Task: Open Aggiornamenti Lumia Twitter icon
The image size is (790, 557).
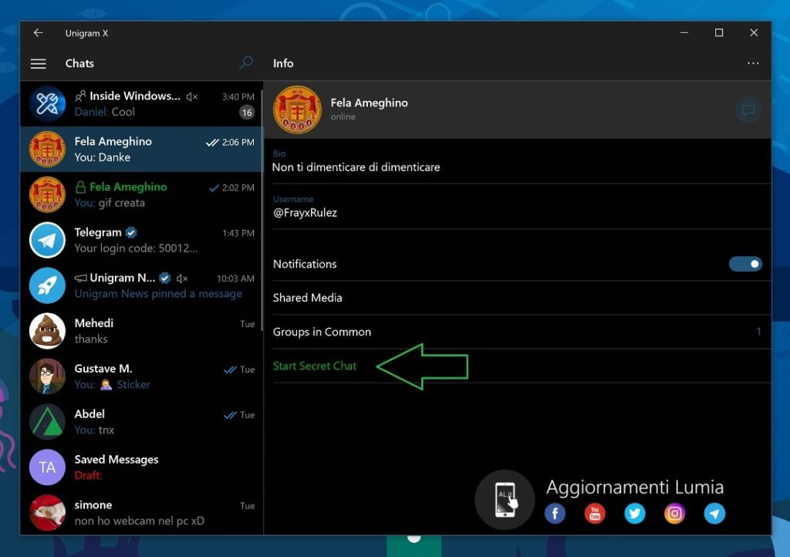Action: click(635, 514)
